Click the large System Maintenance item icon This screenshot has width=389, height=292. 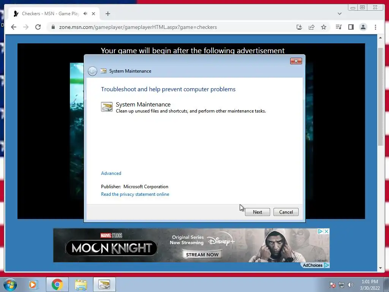click(107, 107)
